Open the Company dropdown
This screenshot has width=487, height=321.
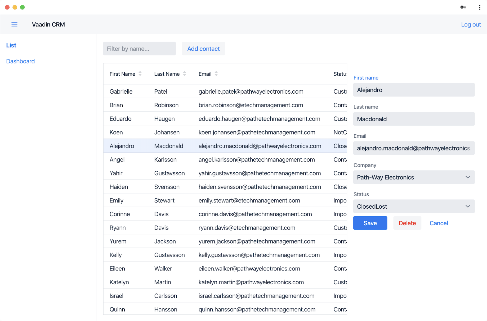coord(414,177)
